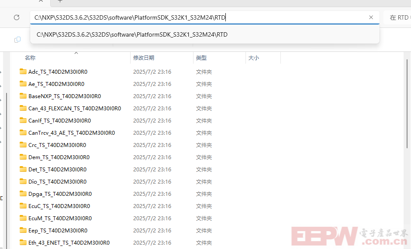Viewport: 411px width, 249px height.
Task: Sort by the 名称 column header
Action: 30,58
